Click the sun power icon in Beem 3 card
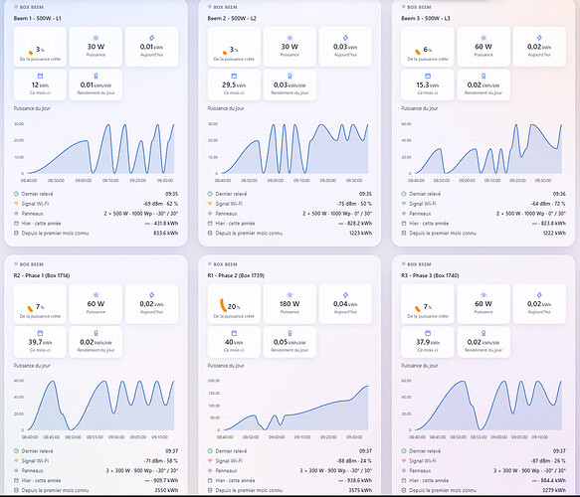The height and width of the screenshot is (497, 580). pyautogui.click(x=483, y=38)
